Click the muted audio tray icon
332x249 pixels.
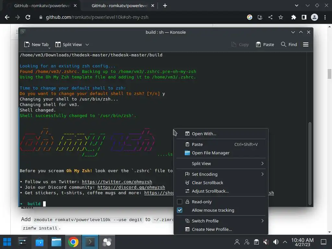[x=266, y=242]
